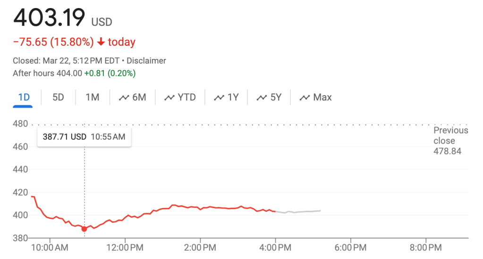Open the Disclaimer link

pos(147,61)
